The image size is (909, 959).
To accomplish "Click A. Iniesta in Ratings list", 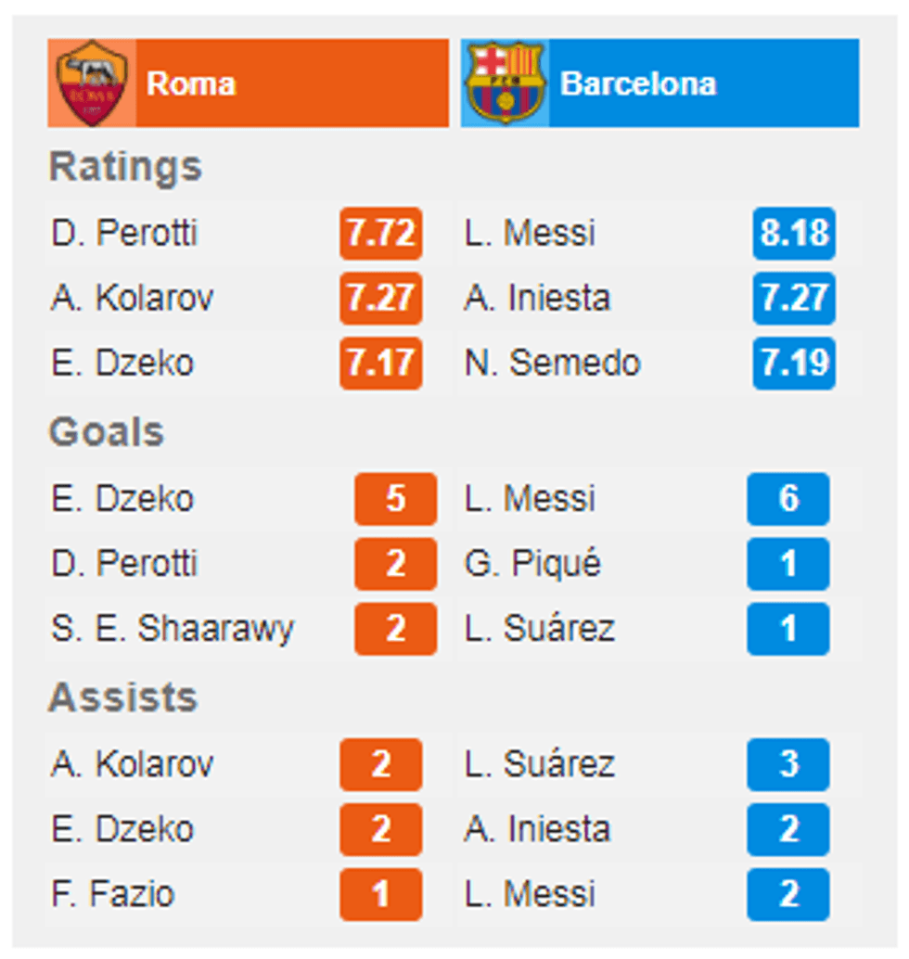I will (x=537, y=299).
